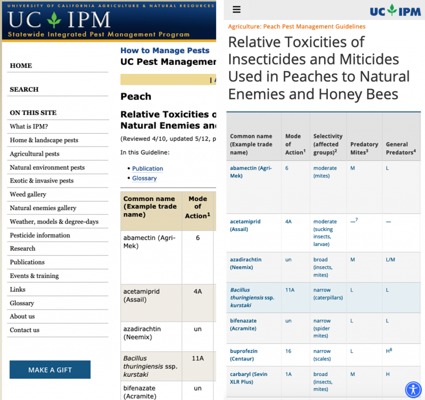Click 'carbaryl (Sevin XLR Plus)' in the table
This screenshot has width=425, height=400.
[249, 378]
